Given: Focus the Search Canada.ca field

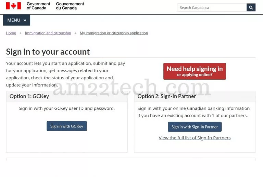Looking at the screenshot, I should click(212, 8).
